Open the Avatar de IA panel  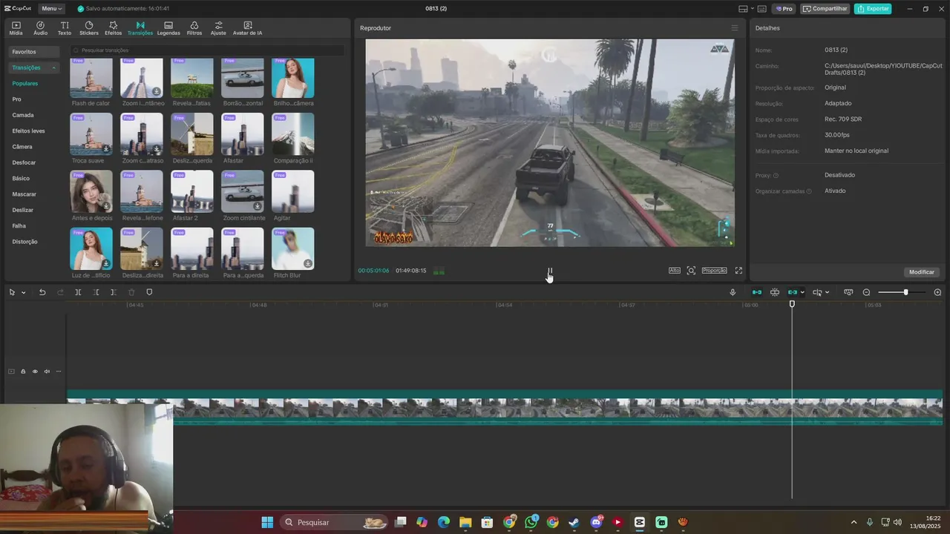click(247, 28)
